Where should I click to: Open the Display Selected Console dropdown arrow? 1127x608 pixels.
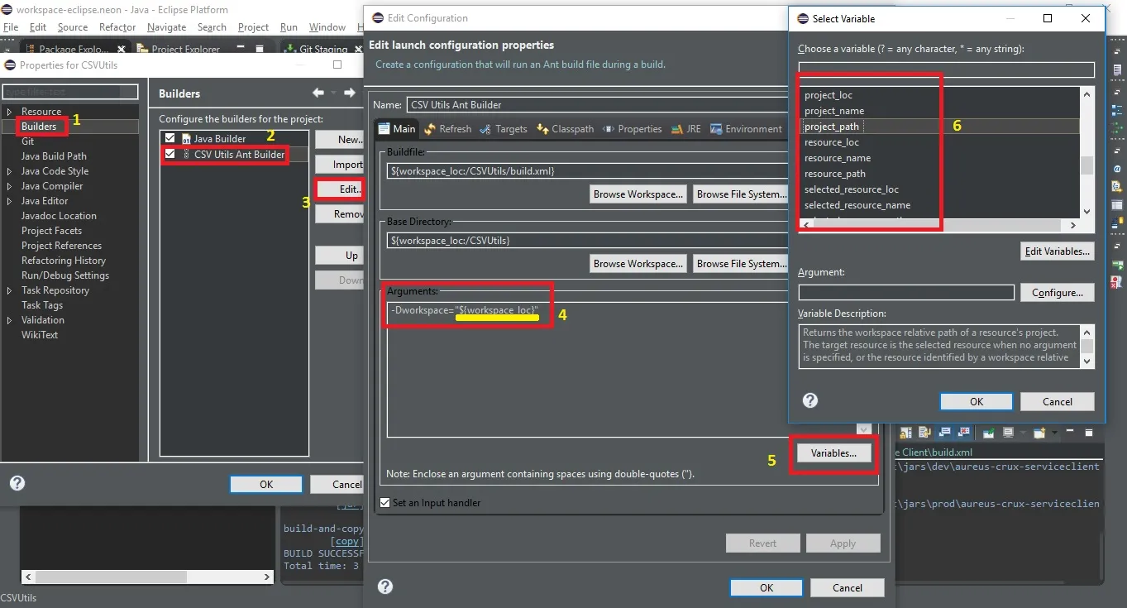point(1021,433)
